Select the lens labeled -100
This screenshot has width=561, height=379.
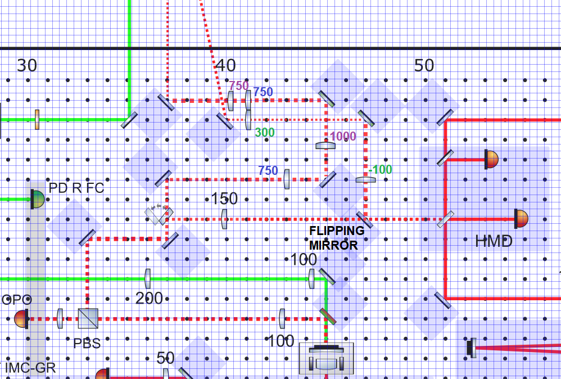pyautogui.click(x=365, y=179)
